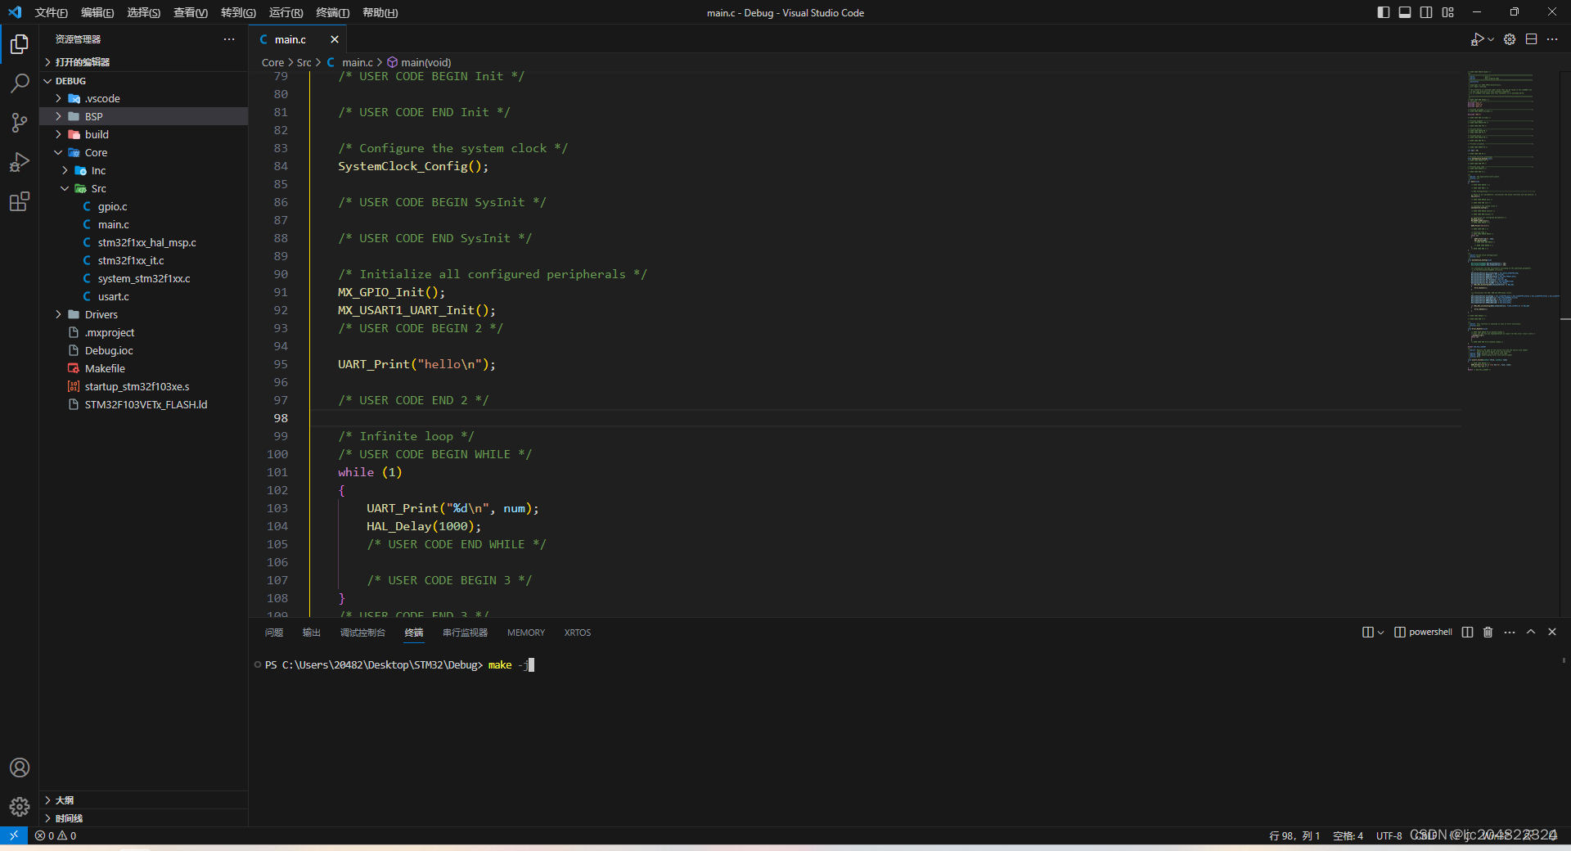Open the 文件(F) menu
Screen dimensions: 1571x851
[51, 12]
